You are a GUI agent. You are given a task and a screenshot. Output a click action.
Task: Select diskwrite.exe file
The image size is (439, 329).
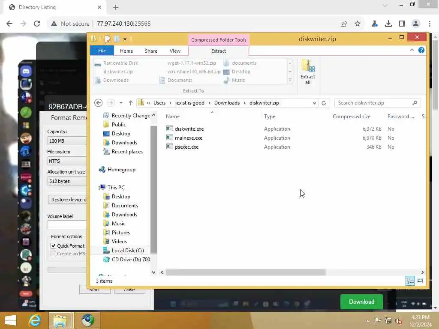pyautogui.click(x=189, y=129)
